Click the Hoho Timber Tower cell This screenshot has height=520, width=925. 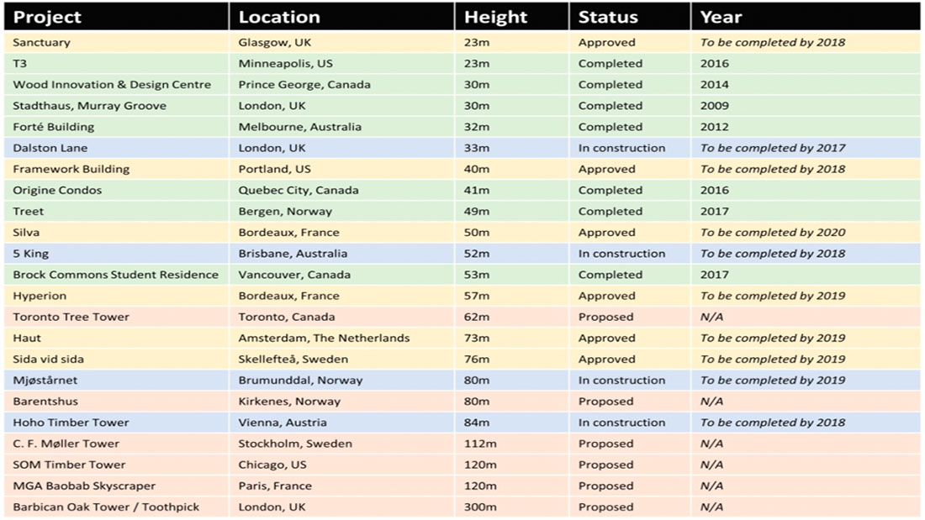(x=71, y=423)
